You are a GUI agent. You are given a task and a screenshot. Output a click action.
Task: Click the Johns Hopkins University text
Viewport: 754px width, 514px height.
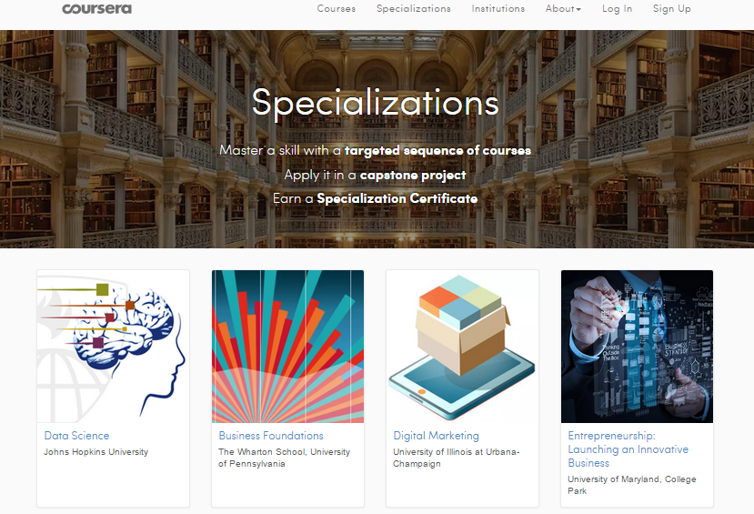click(96, 452)
